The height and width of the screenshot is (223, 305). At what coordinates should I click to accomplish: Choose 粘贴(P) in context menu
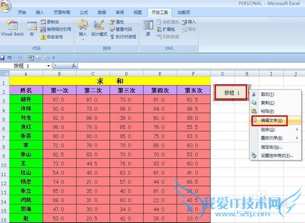point(276,111)
